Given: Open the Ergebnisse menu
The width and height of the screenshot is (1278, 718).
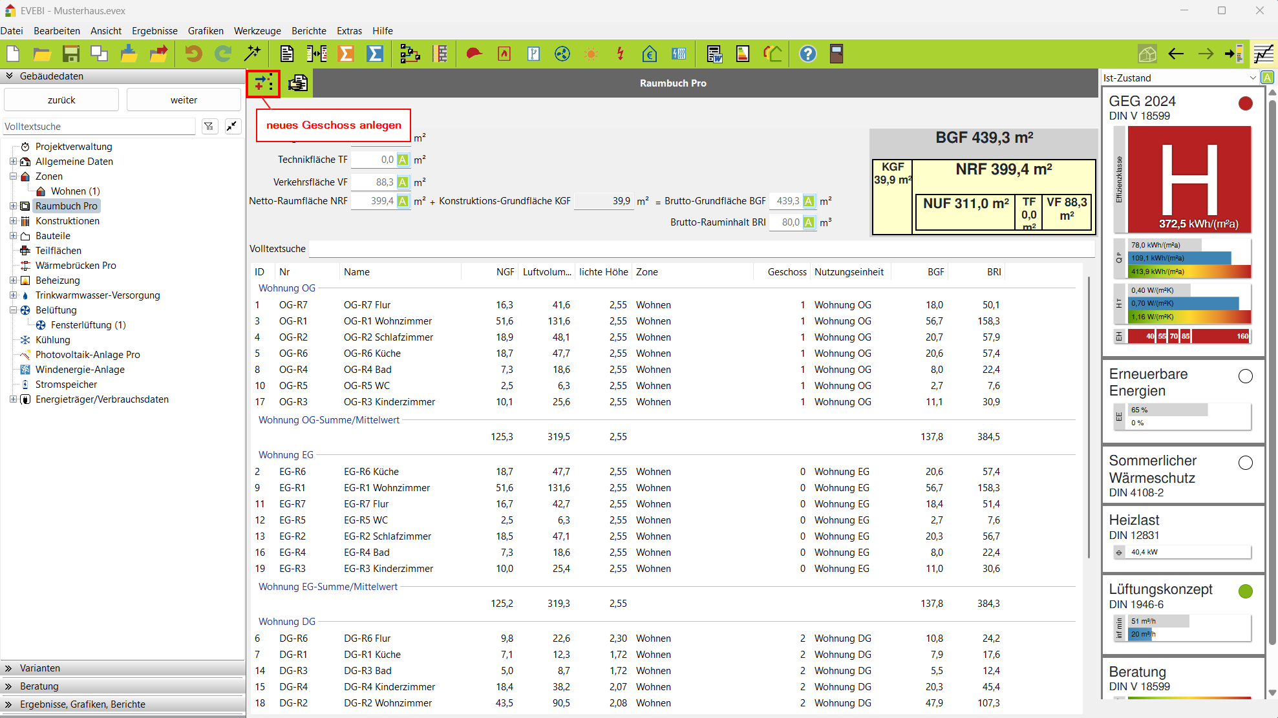Looking at the screenshot, I should (x=154, y=31).
